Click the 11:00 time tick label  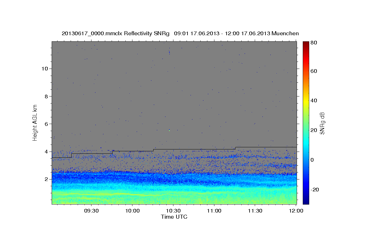pyautogui.click(x=214, y=211)
